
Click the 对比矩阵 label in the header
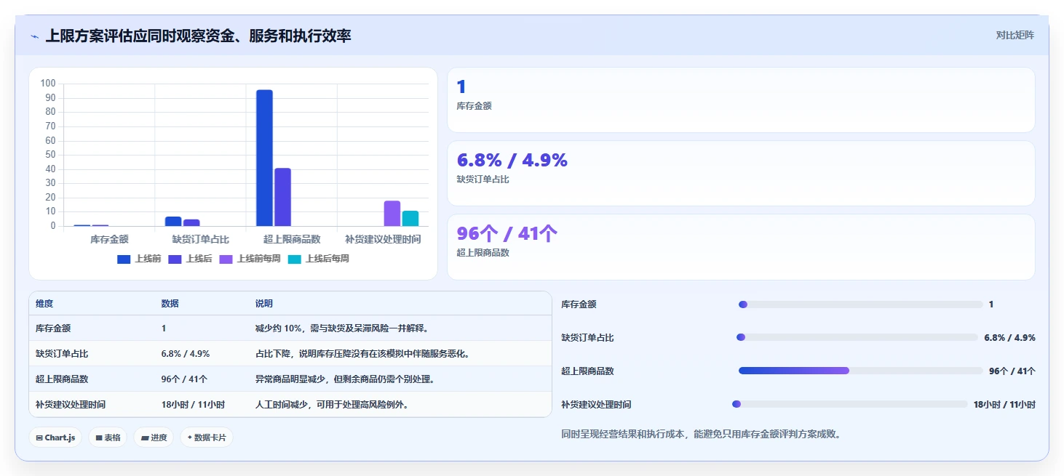click(1015, 35)
